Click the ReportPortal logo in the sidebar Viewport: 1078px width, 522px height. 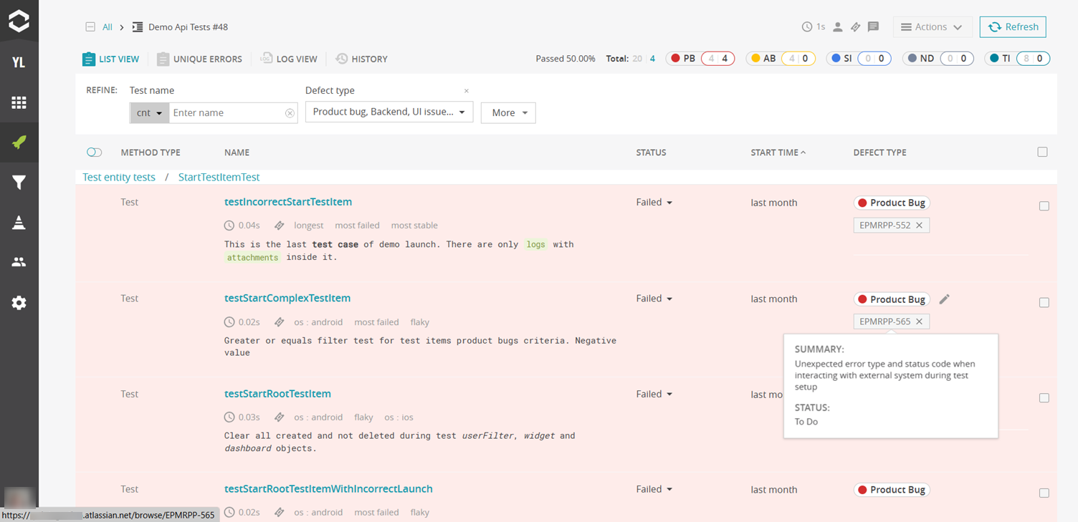pos(19,21)
